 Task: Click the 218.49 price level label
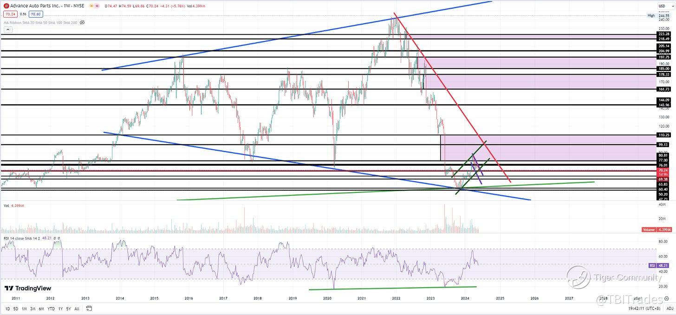[663, 39]
